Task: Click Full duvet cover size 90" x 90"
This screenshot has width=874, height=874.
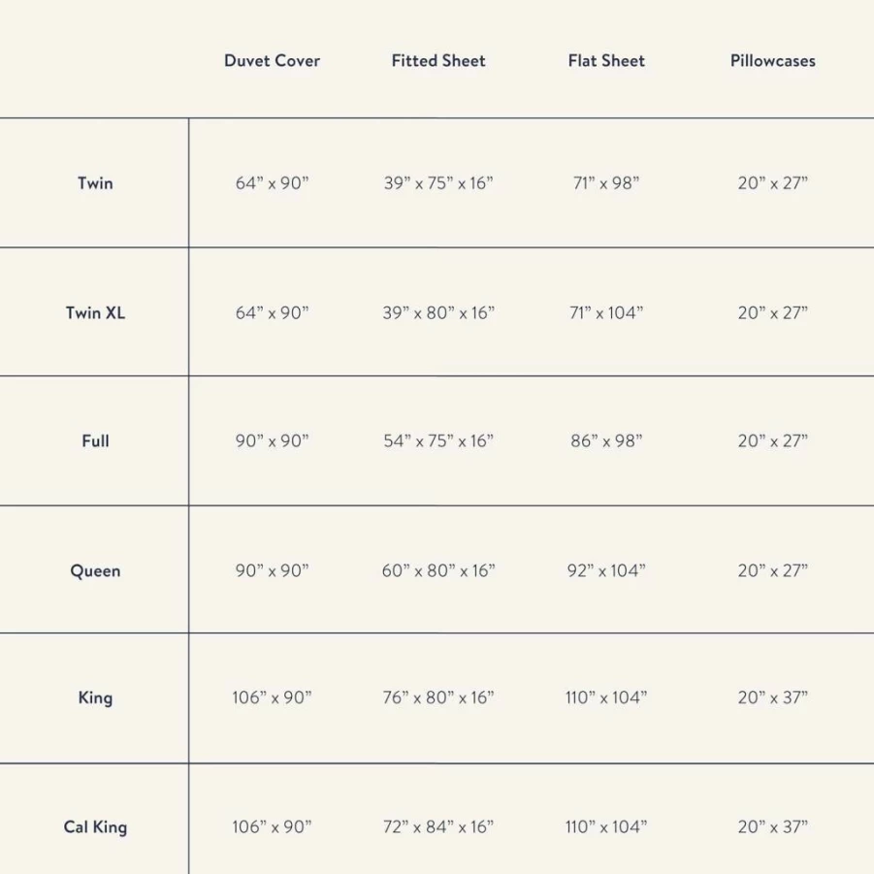Action: tap(272, 441)
